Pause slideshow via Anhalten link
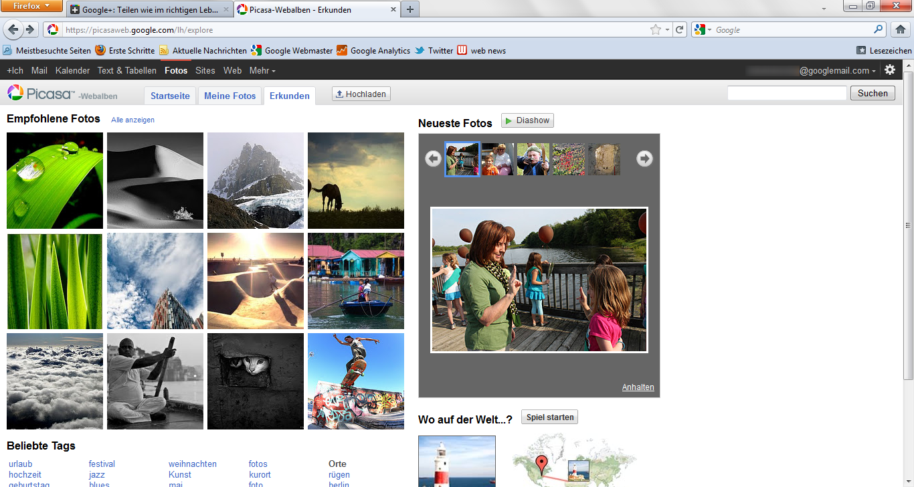This screenshot has height=487, width=914. pos(638,387)
